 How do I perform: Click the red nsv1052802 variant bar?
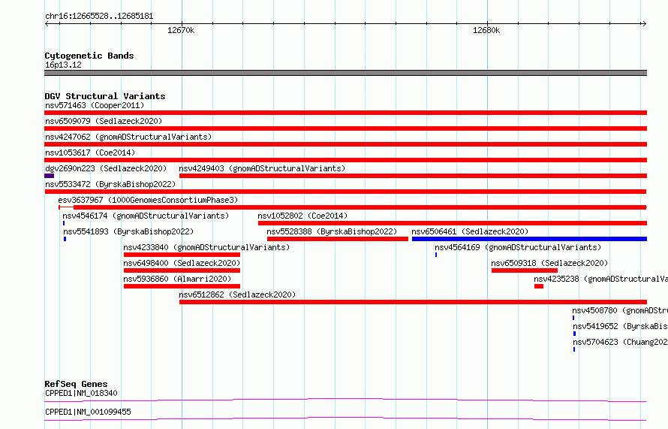click(453, 223)
